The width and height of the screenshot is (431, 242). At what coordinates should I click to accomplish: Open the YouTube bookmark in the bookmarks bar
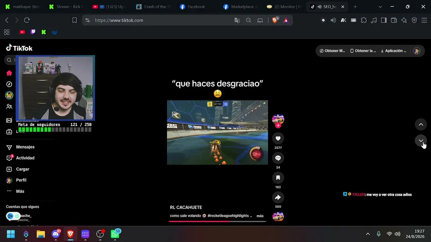click(x=22, y=32)
